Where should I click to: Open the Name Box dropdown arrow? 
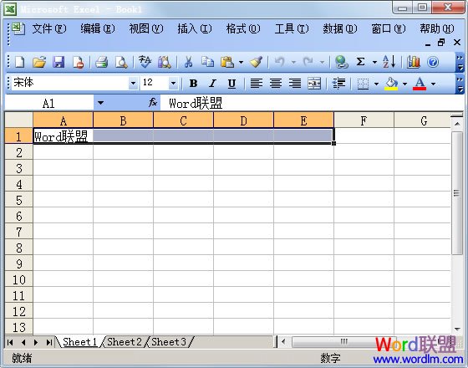[x=100, y=103]
